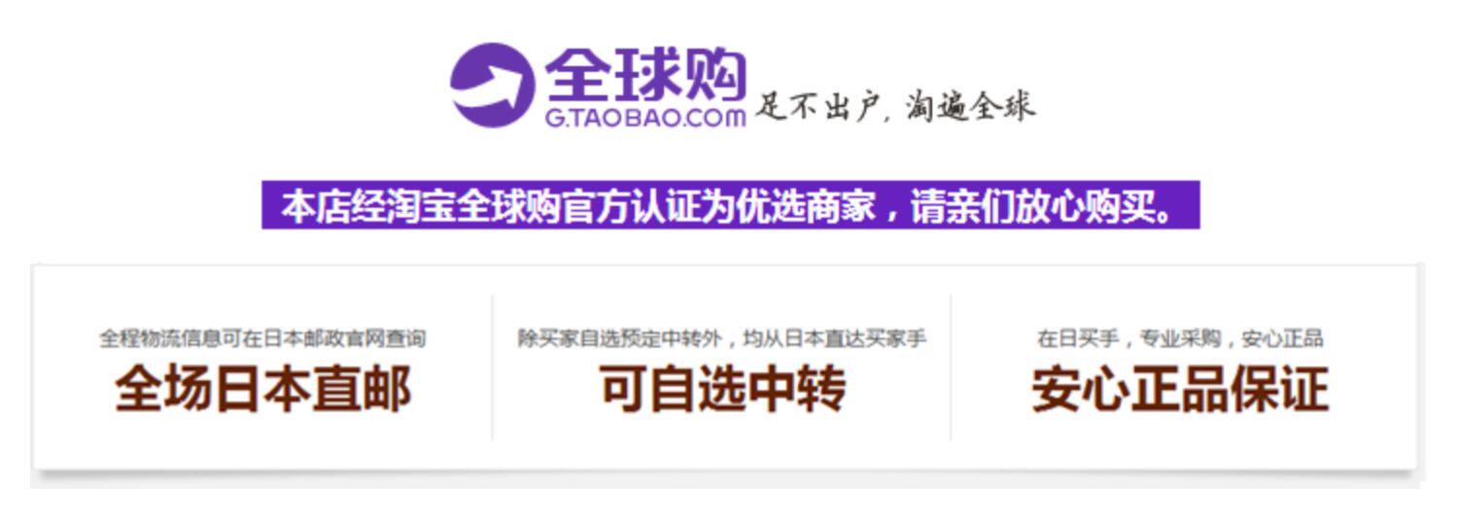
Task: Select the 可自选中转 heading
Action: point(722,388)
